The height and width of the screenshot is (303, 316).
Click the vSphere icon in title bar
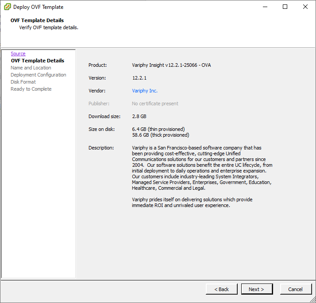coord(8,7)
